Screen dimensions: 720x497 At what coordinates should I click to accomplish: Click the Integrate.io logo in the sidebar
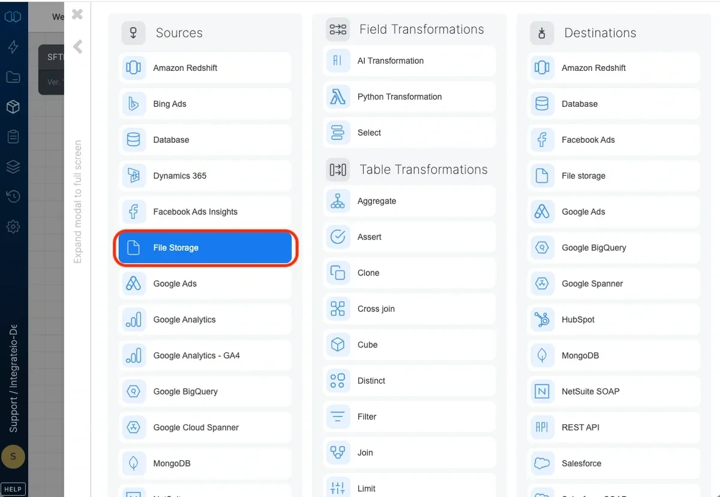13,16
